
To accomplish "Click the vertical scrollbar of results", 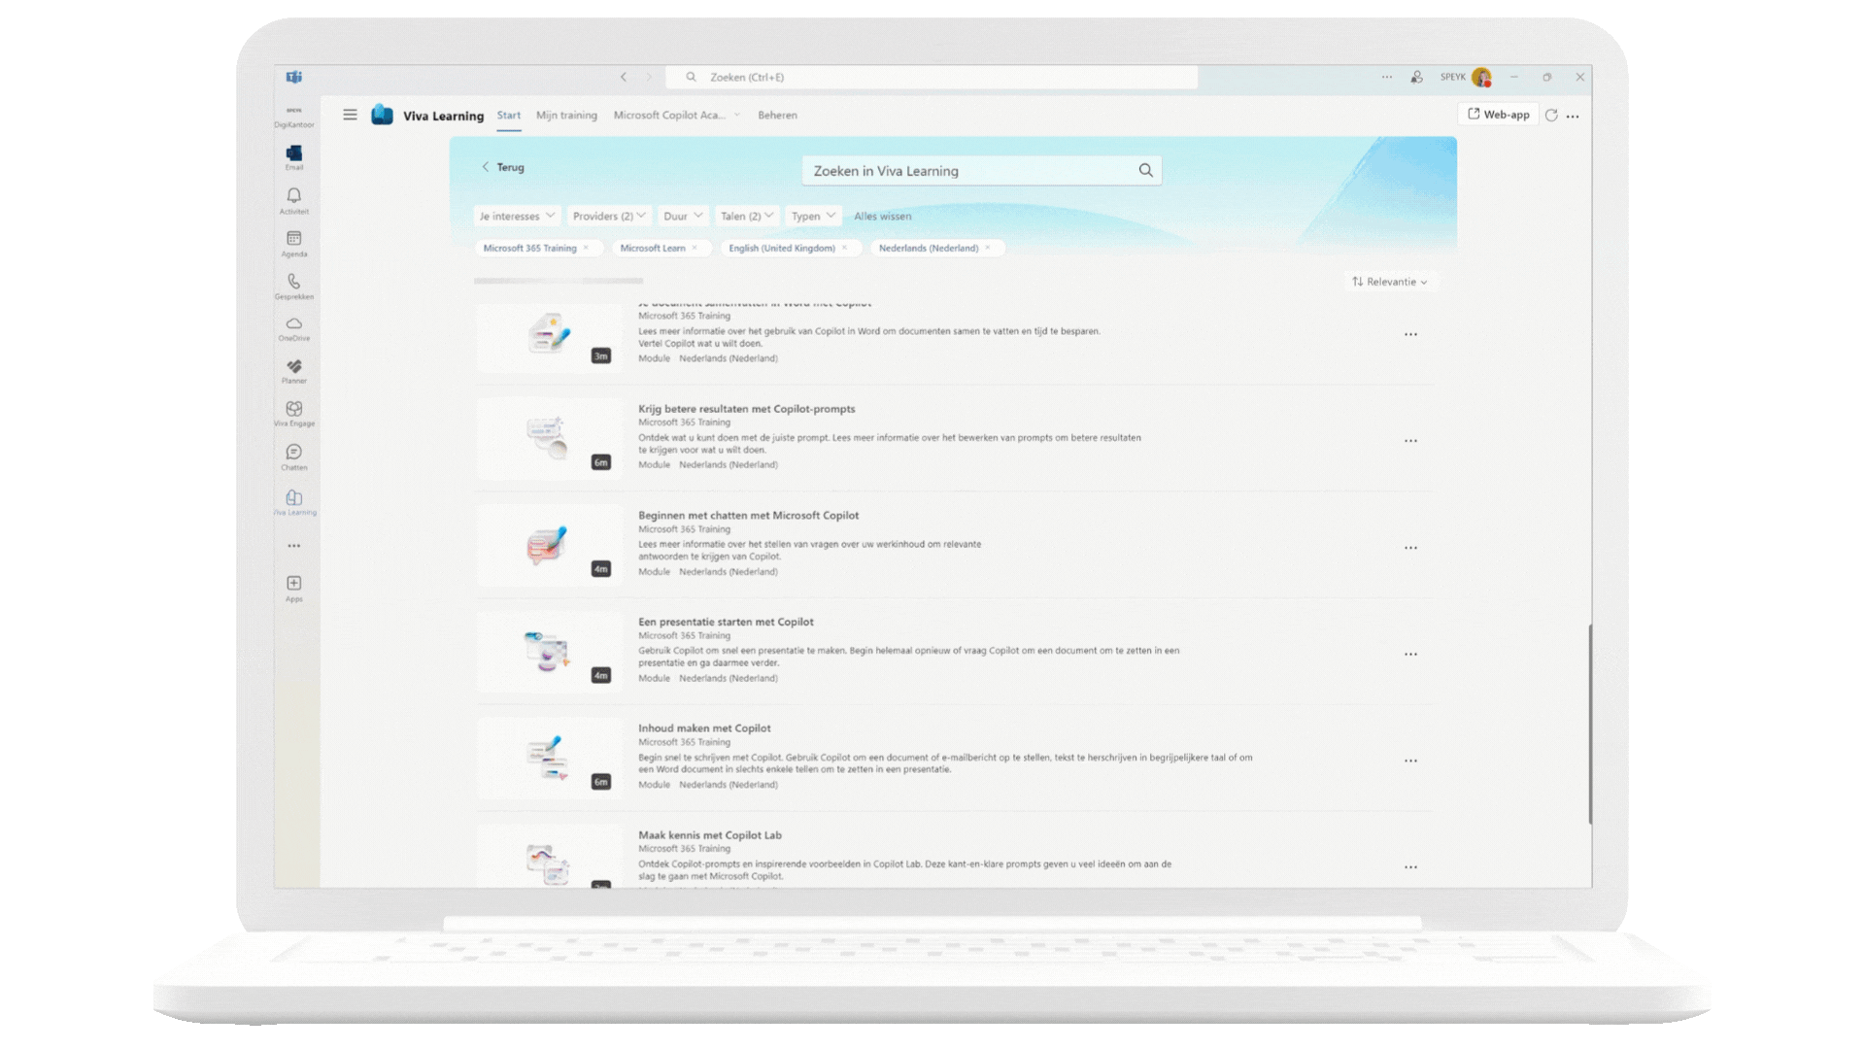I will click(1590, 725).
